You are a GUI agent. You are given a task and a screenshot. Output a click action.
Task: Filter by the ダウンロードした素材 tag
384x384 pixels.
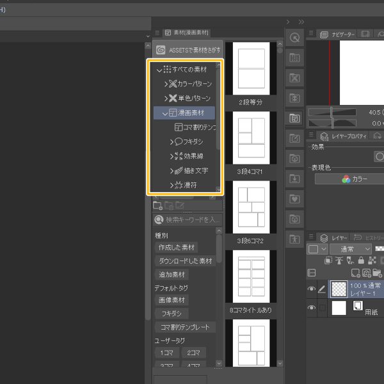(x=186, y=261)
